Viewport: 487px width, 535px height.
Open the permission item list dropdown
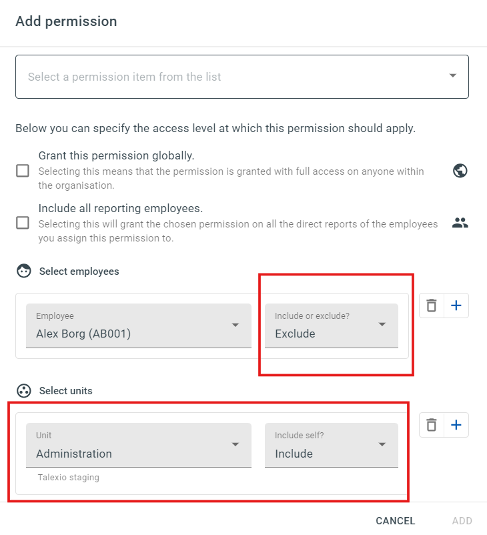pos(242,77)
